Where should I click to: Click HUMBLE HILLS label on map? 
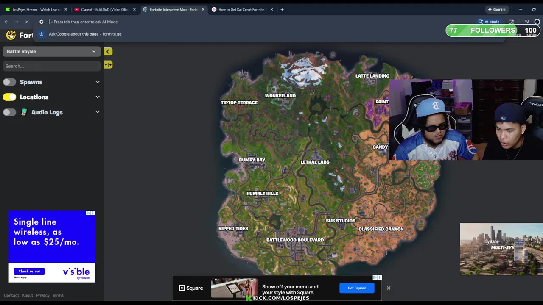(262, 194)
